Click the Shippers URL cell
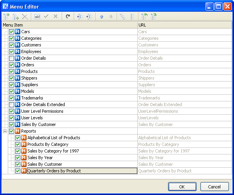The image size is (234, 195). tap(184, 78)
